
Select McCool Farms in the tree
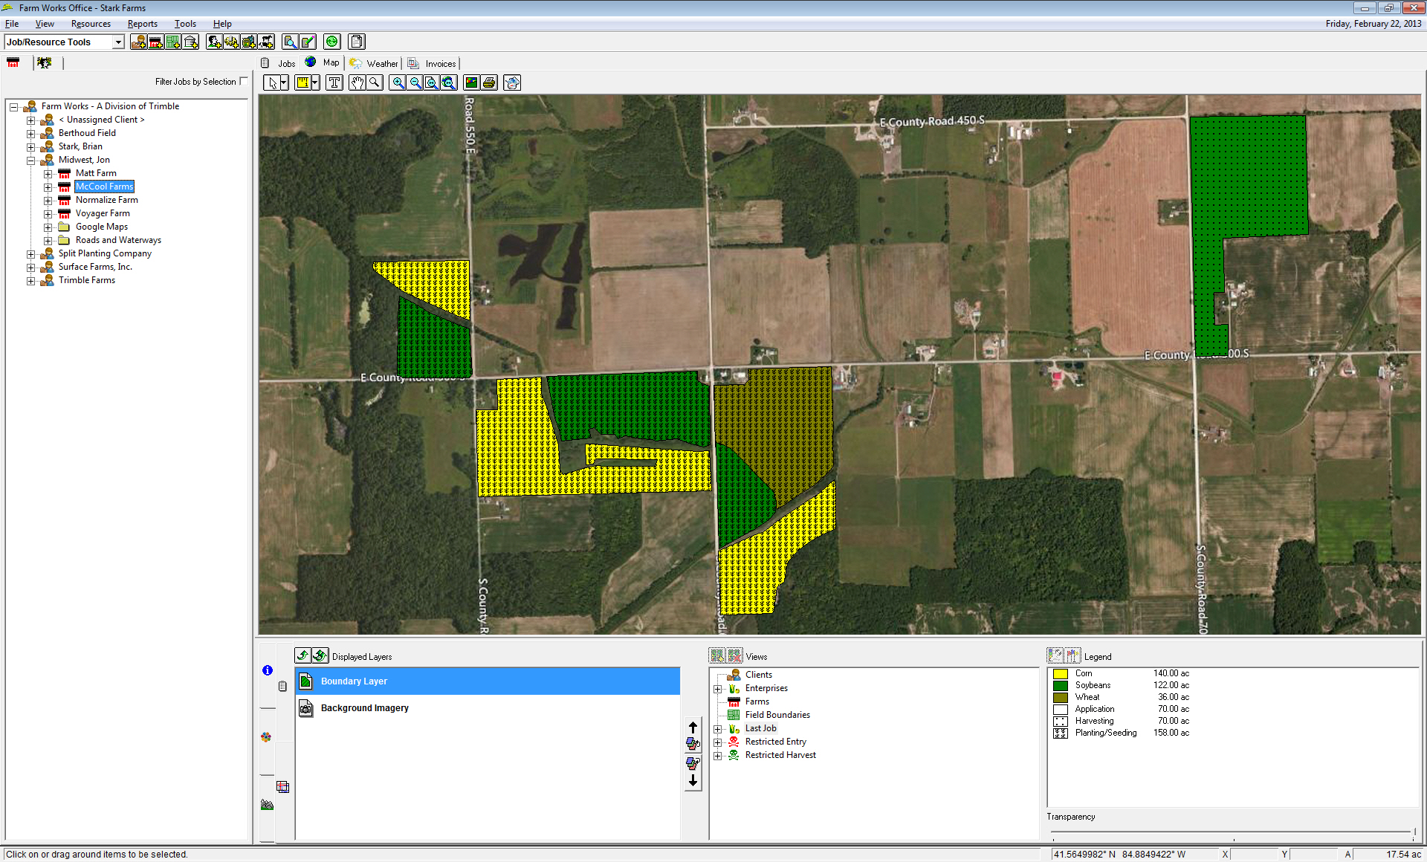click(x=104, y=187)
